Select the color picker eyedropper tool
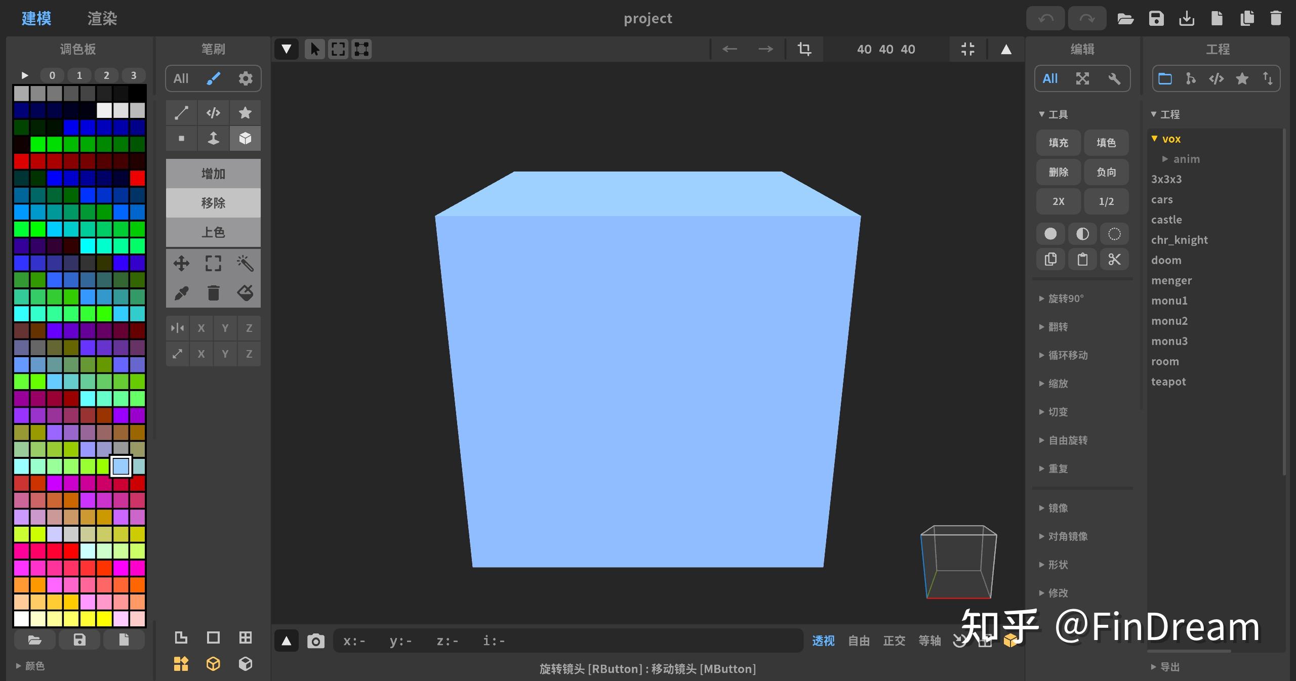The image size is (1296, 681). (181, 293)
